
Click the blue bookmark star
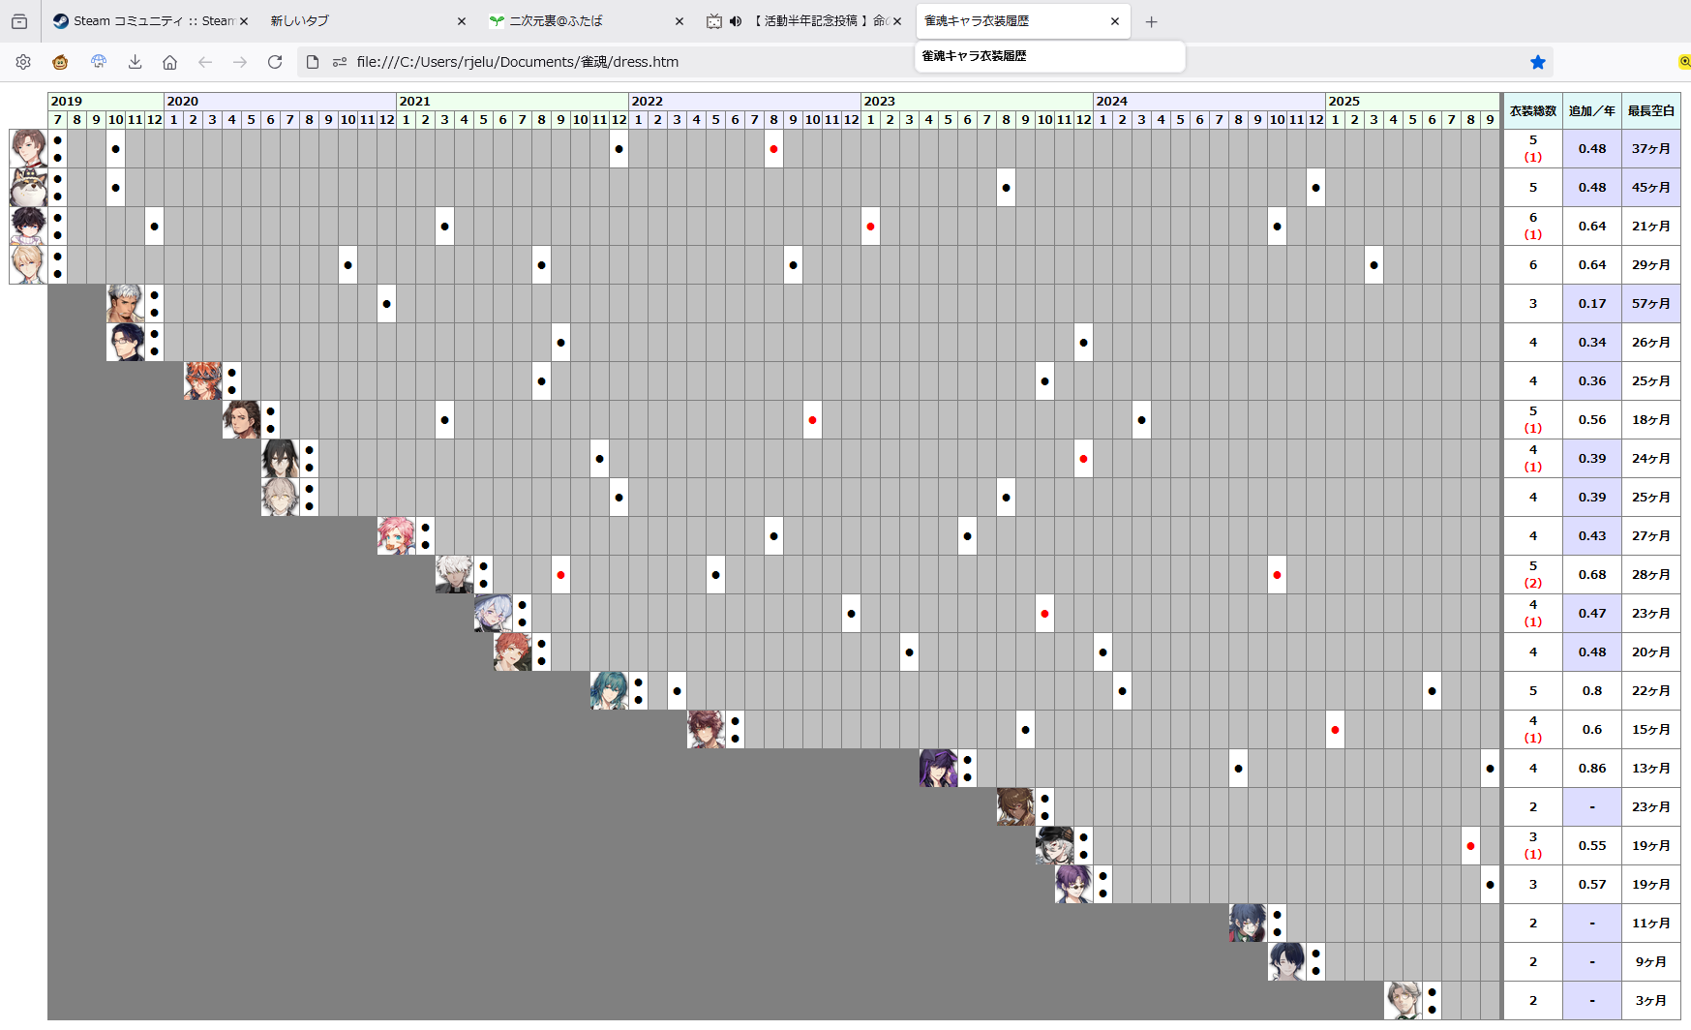coord(1537,62)
